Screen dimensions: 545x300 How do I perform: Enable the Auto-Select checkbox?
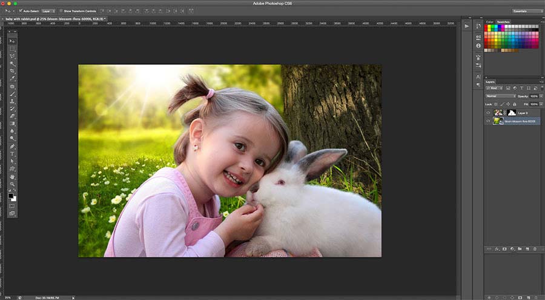[20, 11]
